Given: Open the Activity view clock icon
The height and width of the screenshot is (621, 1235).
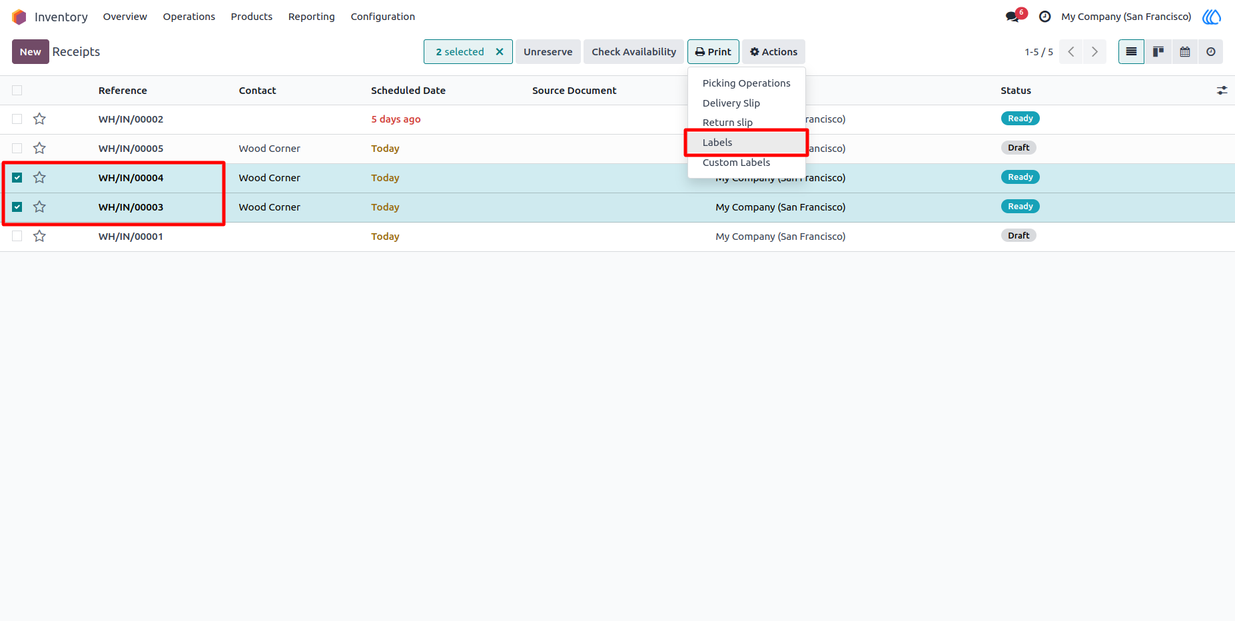Looking at the screenshot, I should pyautogui.click(x=1210, y=52).
